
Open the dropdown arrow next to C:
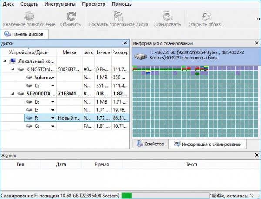coord(53,86)
